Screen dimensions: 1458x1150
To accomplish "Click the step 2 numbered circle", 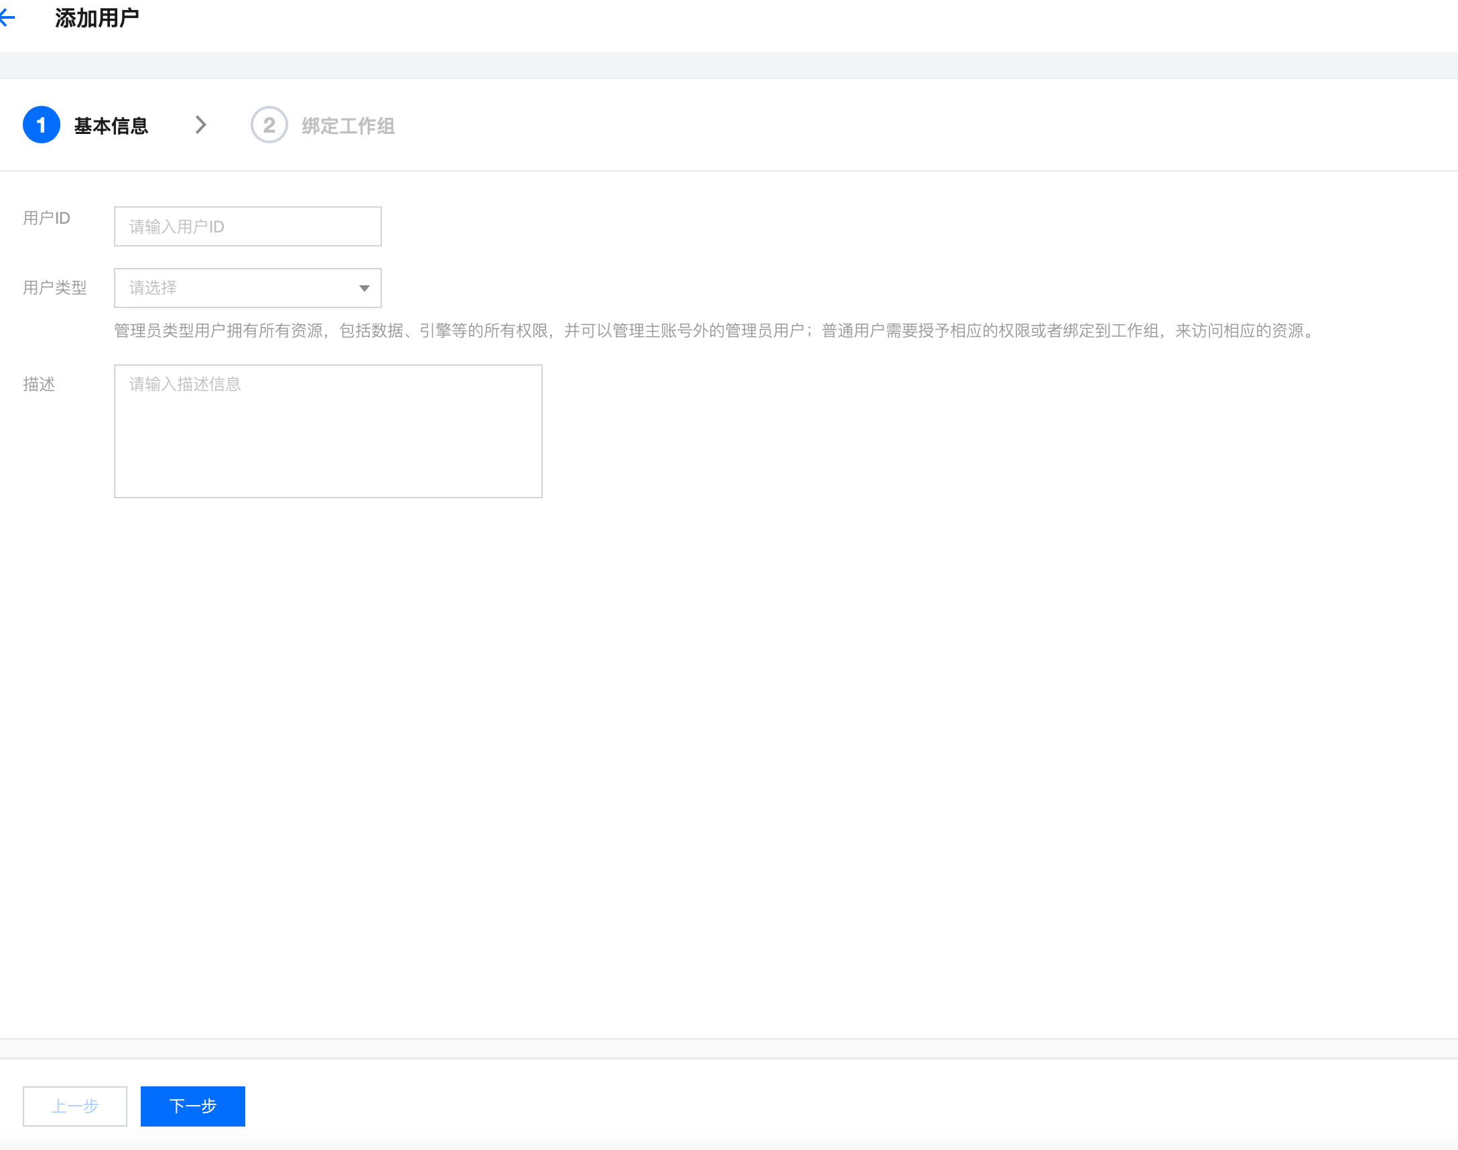I will (269, 125).
